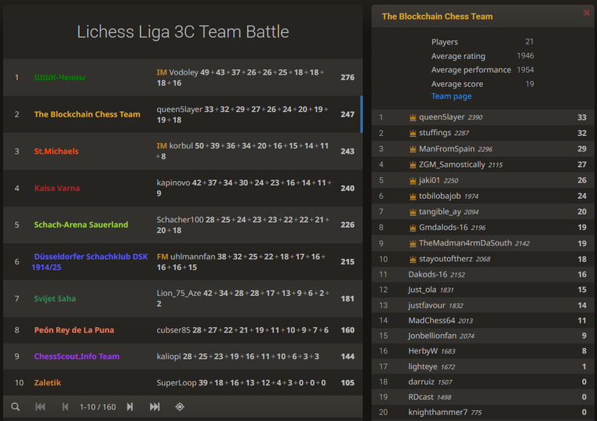This screenshot has width=597, height=421.
Task: Click the crown icon beside queen5layer
Action: coord(412,117)
